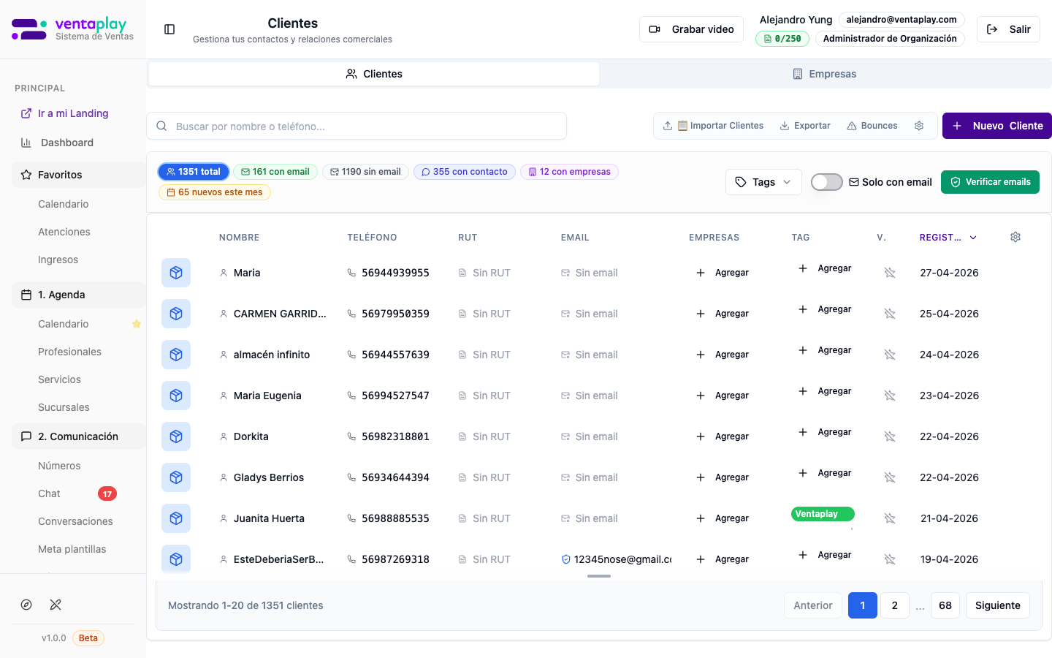Open table column settings gear icon
This screenshot has width=1052, height=658.
click(1015, 237)
